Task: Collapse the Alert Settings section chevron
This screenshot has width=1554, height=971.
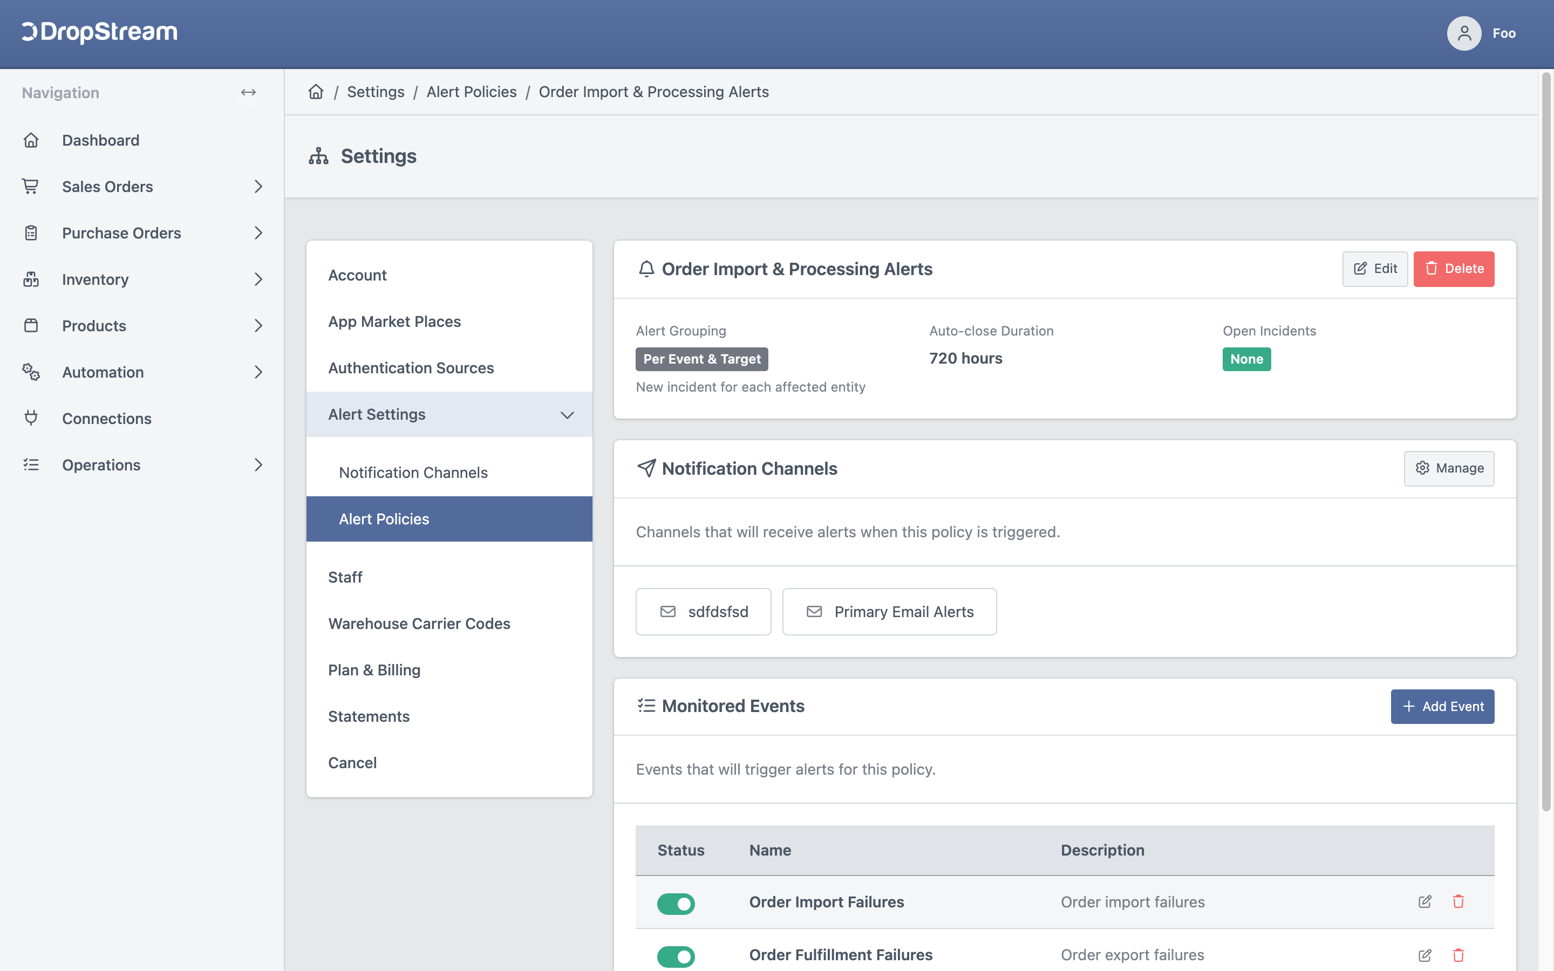Action: pos(567,415)
